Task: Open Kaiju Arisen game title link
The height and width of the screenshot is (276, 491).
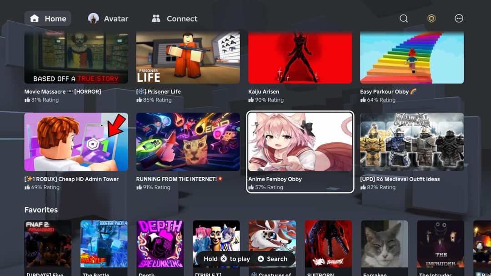Action: coord(264,92)
